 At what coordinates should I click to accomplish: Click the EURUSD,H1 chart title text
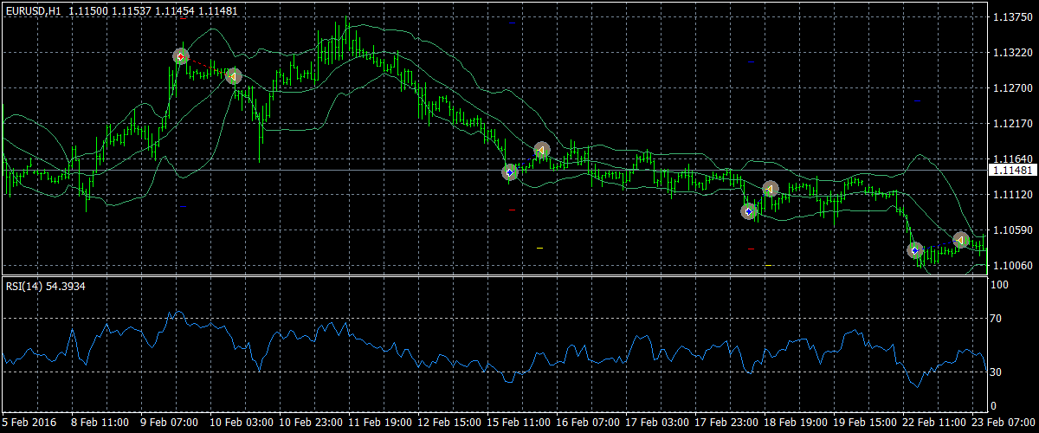[x=34, y=10]
